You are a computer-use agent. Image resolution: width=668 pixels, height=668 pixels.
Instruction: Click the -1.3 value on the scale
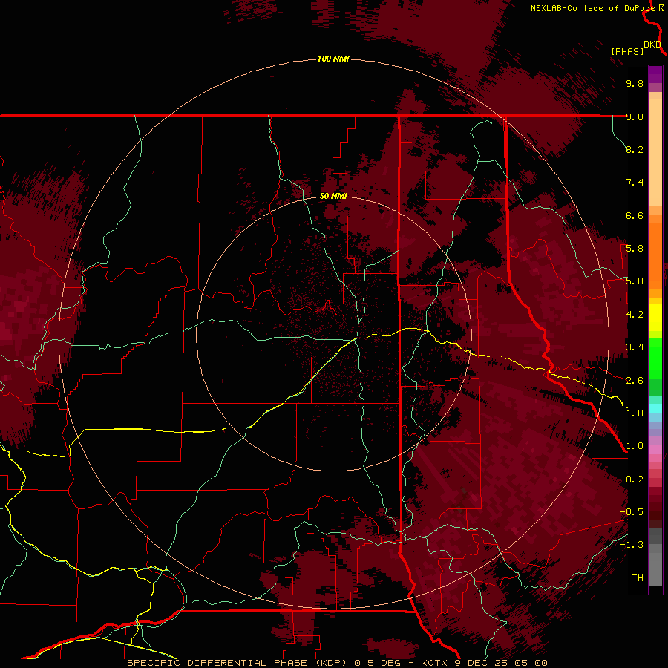pos(632,545)
